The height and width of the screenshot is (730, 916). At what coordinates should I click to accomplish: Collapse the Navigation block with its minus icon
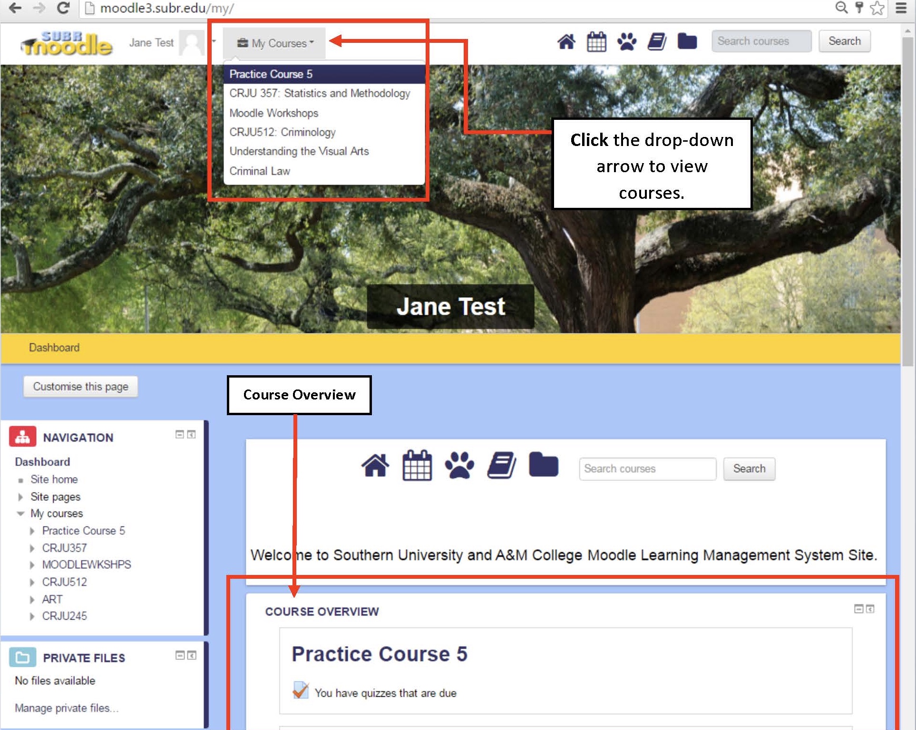tap(179, 434)
